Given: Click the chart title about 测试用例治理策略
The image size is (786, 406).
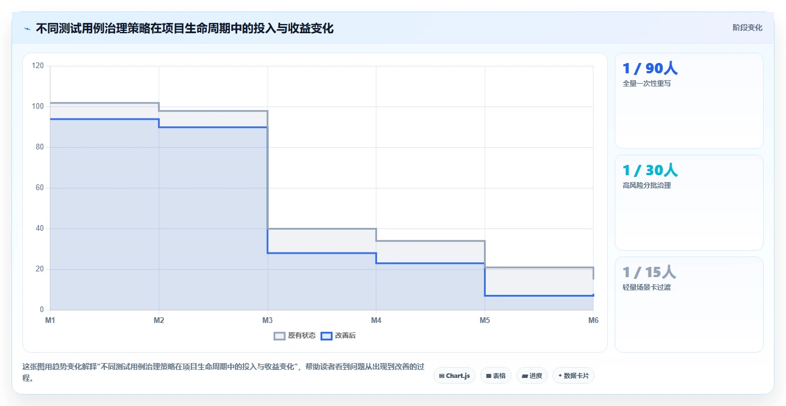Looking at the screenshot, I should [x=184, y=28].
